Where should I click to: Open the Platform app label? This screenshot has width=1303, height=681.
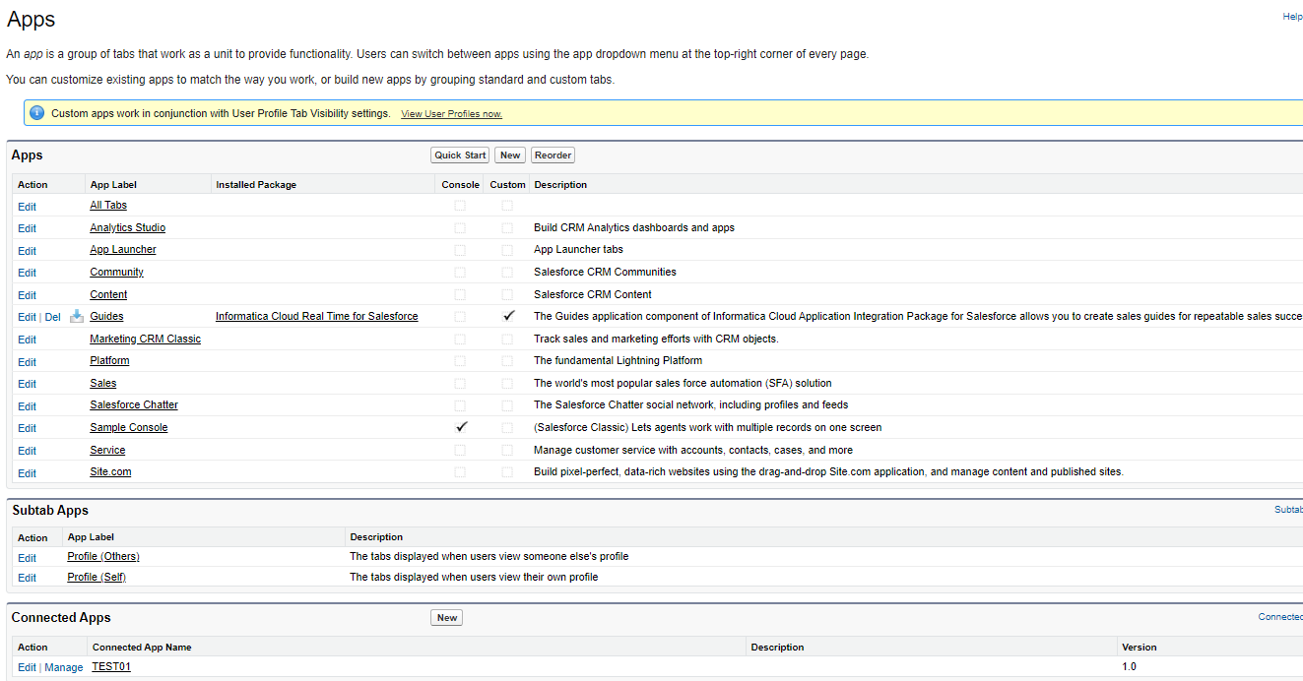(x=109, y=360)
